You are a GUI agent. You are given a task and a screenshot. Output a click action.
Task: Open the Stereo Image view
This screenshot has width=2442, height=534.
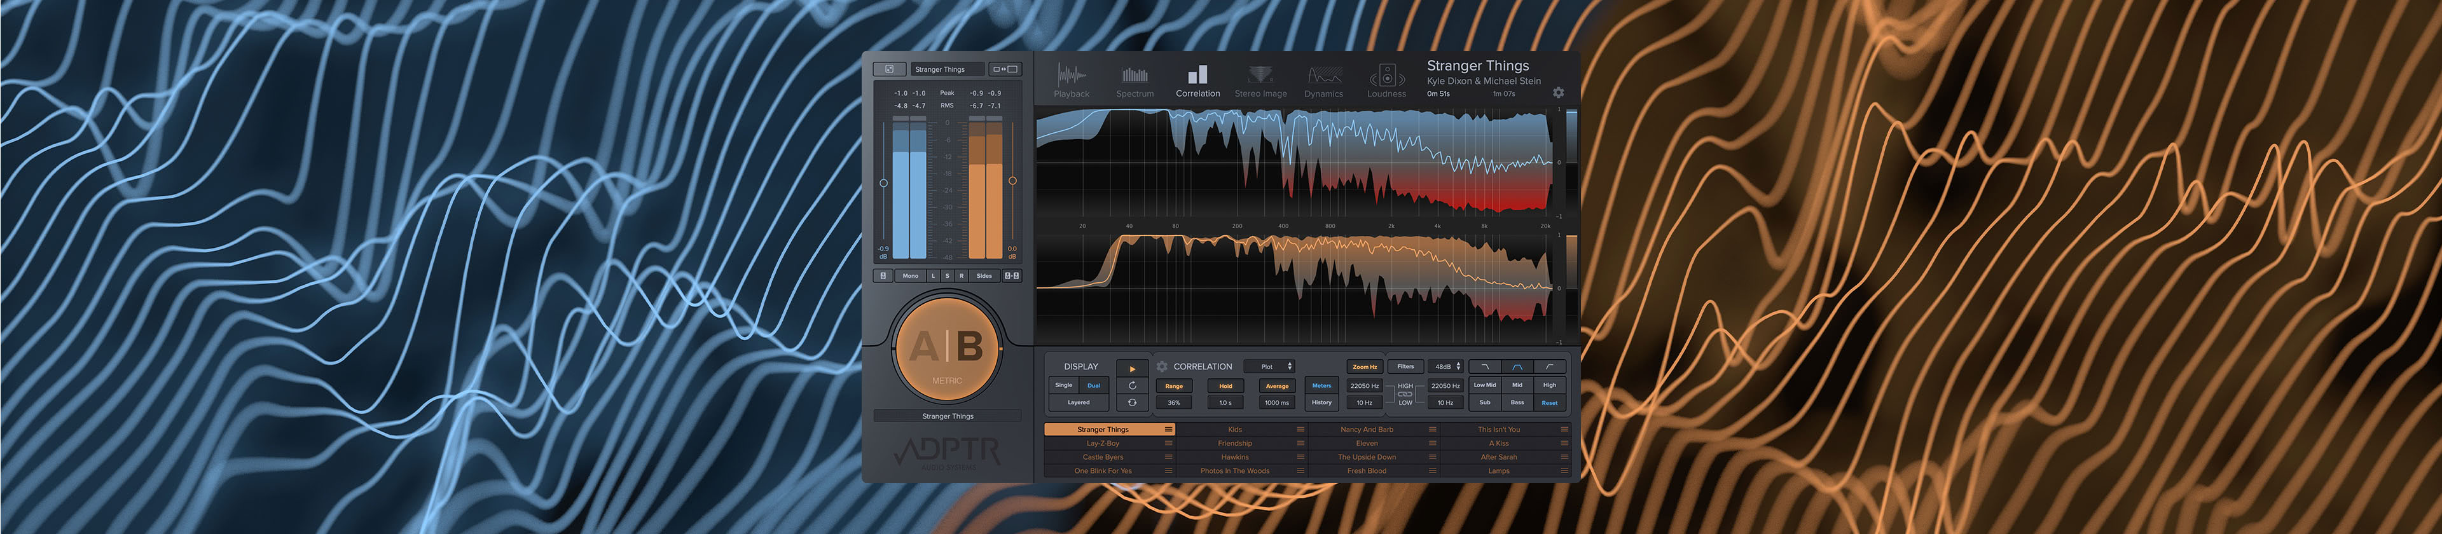(1260, 79)
